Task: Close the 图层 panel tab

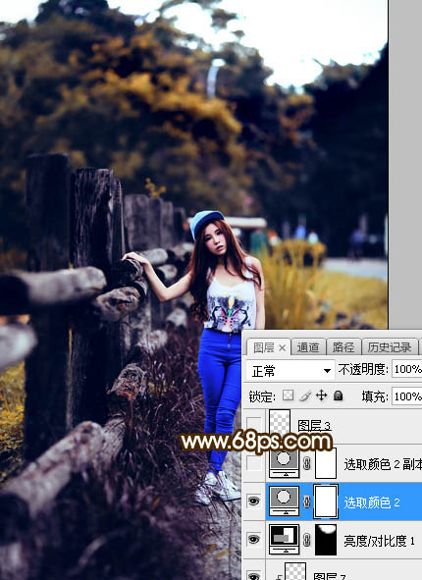Action: coord(283,348)
